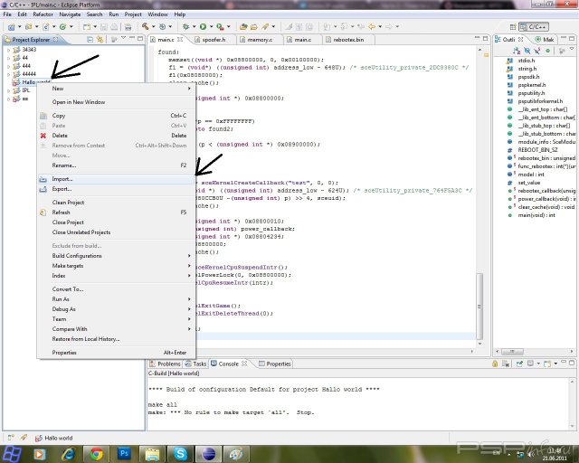Click Clean Project in the context menu
The image size is (579, 463).
pyautogui.click(x=68, y=203)
